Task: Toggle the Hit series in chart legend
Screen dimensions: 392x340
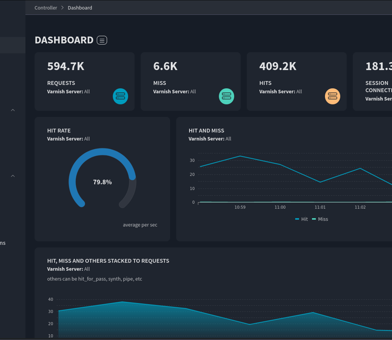Action: click(301, 219)
